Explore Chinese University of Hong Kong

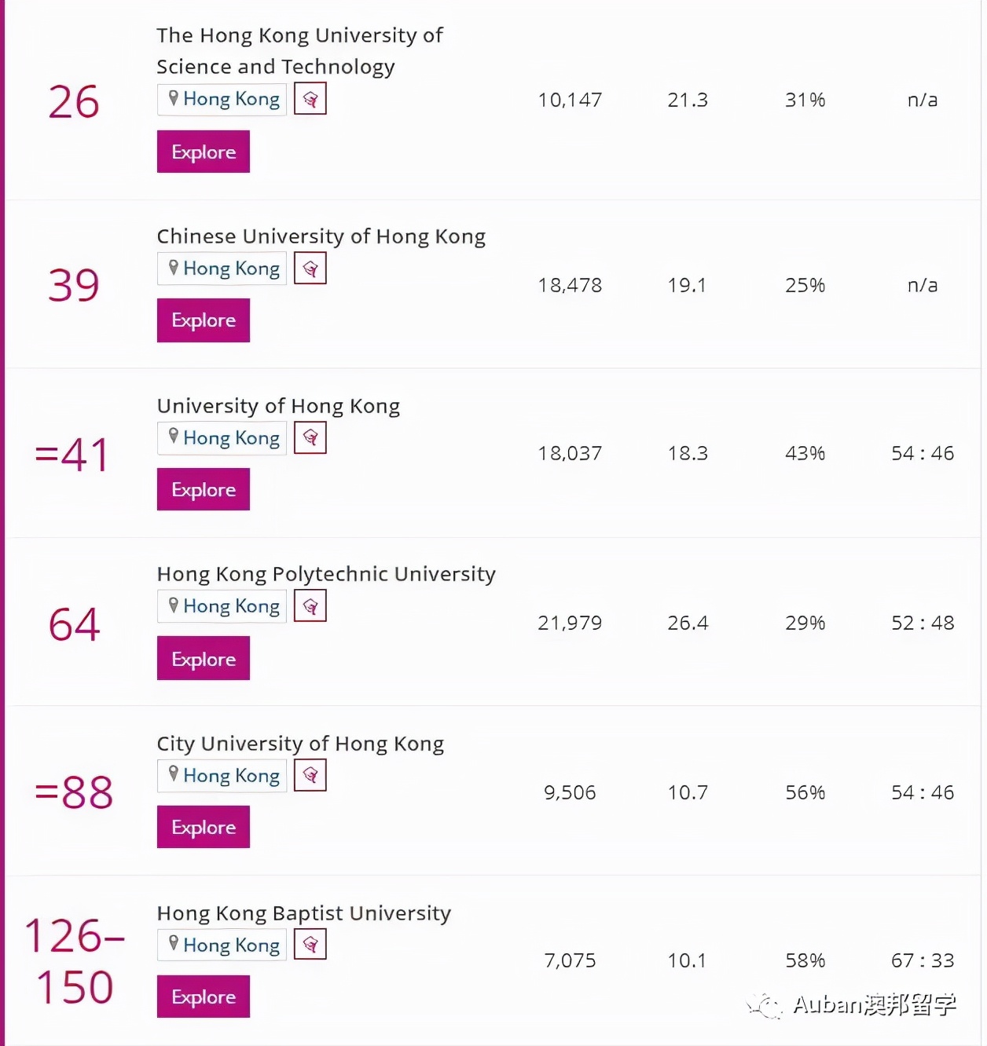(204, 320)
